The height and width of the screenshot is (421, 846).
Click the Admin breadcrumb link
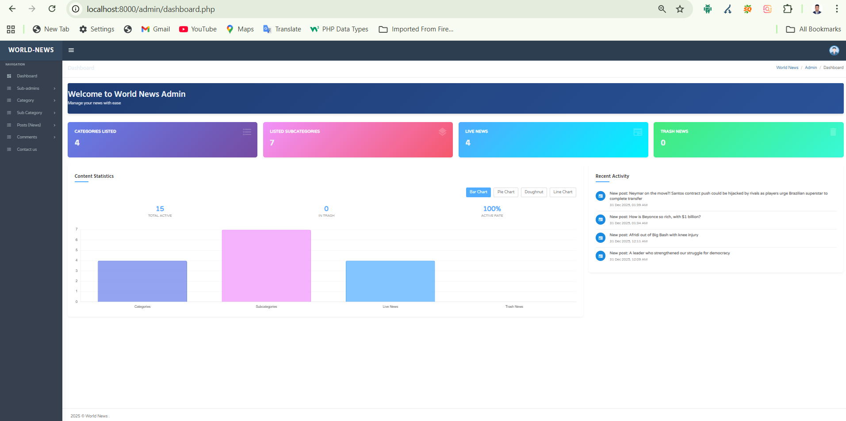[811, 68]
